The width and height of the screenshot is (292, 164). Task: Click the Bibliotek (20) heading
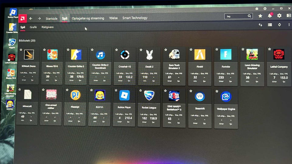27,40
